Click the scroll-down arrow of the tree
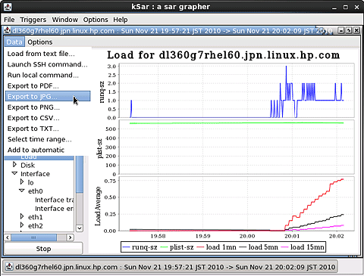The image size is (364, 276). [x=80, y=228]
